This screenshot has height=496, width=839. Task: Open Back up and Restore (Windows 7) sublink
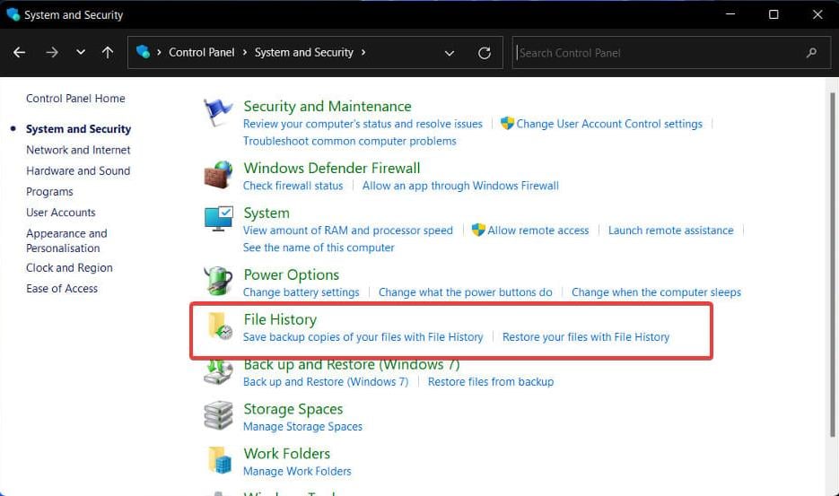[326, 381]
